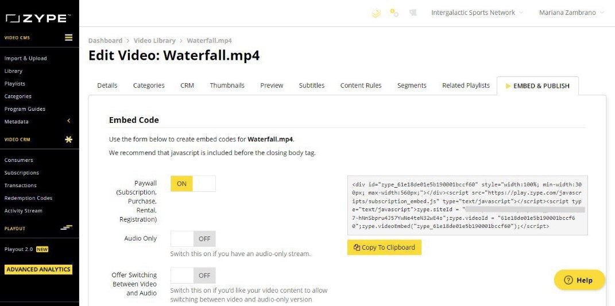The image size is (615, 306).
Task: Click the Video CRM section header
Action: 17,140
